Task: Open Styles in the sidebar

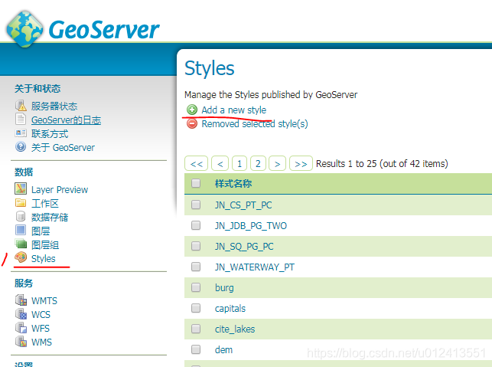Action: (44, 259)
